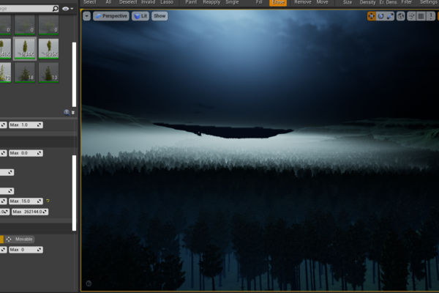Click the Max 0.0 value field
Image resolution: width=439 pixels, height=293 pixels.
pyautogui.click(x=26, y=153)
